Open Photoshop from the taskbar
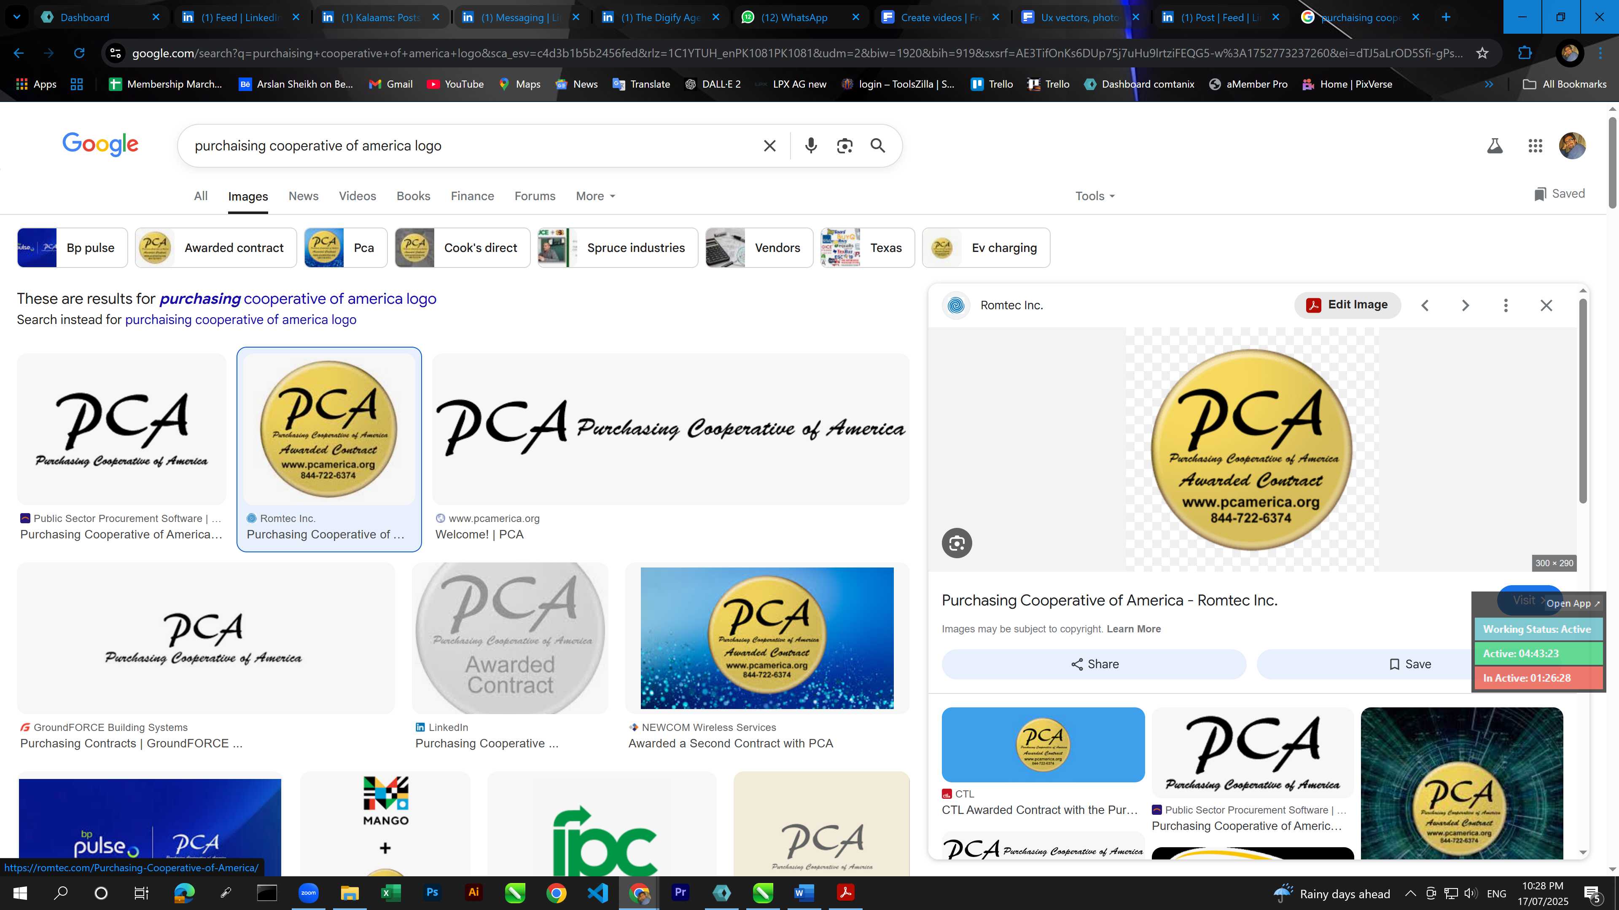The image size is (1619, 910). click(x=433, y=892)
